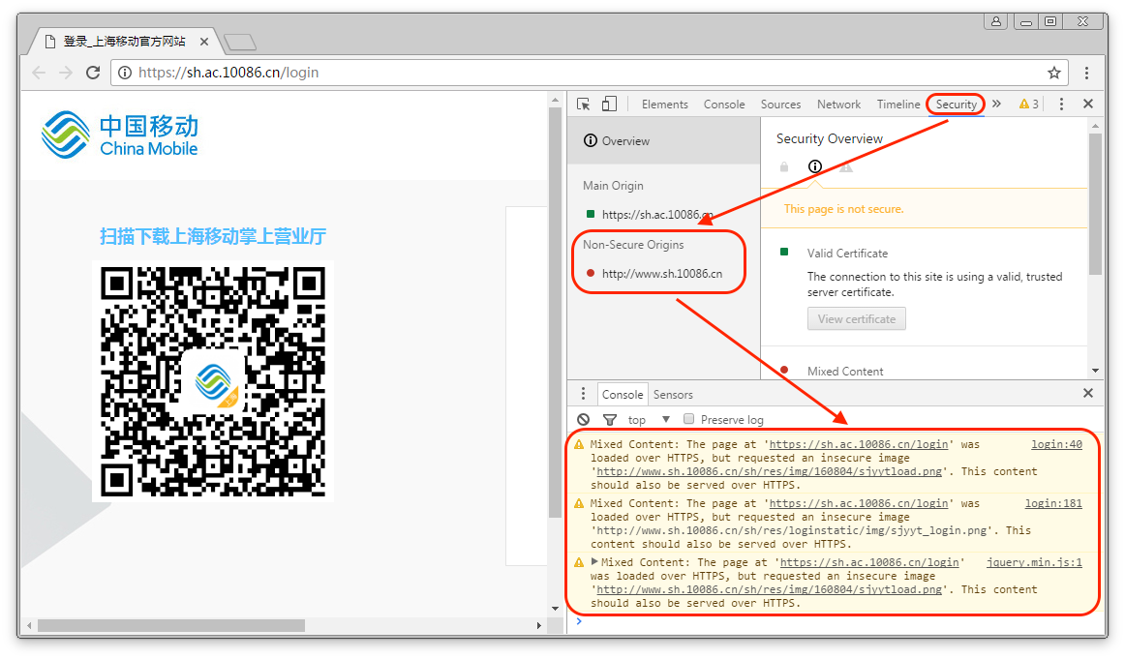Select the Sensors drawer tab
The height and width of the screenshot is (659, 1125).
pyautogui.click(x=673, y=395)
